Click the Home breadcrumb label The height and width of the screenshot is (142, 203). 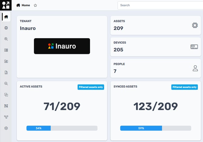point(26,5)
